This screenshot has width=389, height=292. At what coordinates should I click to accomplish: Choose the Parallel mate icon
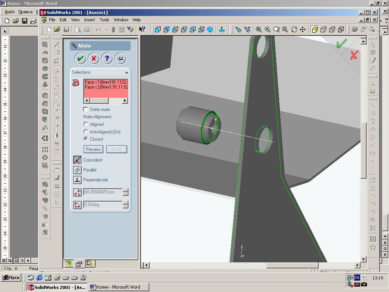77,170
